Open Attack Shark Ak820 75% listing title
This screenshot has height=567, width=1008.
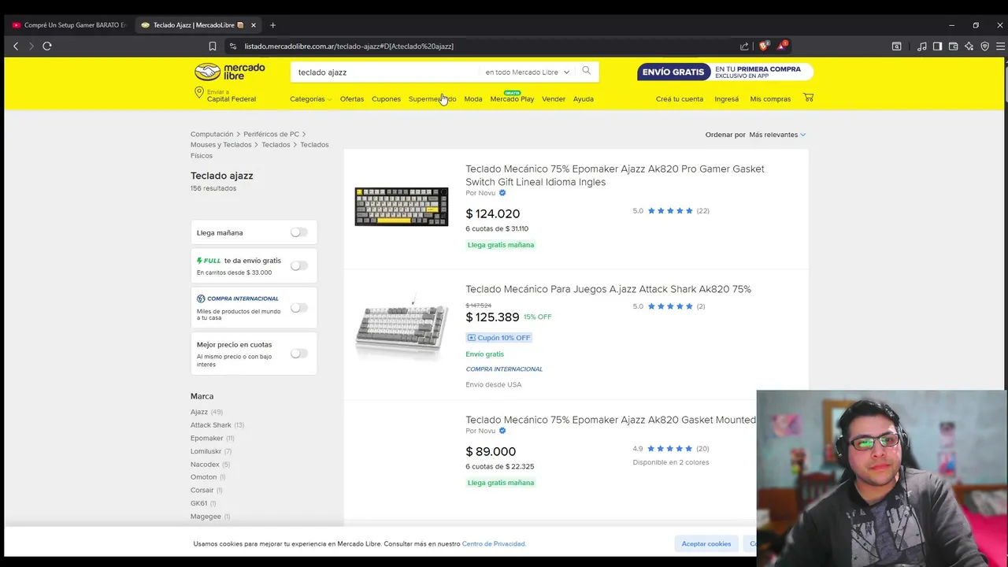click(x=608, y=289)
